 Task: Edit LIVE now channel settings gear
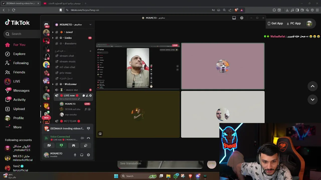click(x=91, y=95)
